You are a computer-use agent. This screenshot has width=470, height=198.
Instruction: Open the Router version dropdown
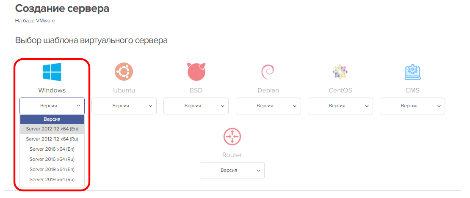(232, 170)
